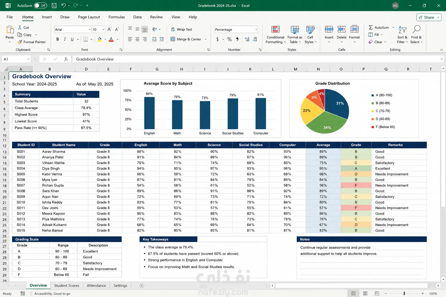Toggle Bottom Align for the cell

point(145,29)
